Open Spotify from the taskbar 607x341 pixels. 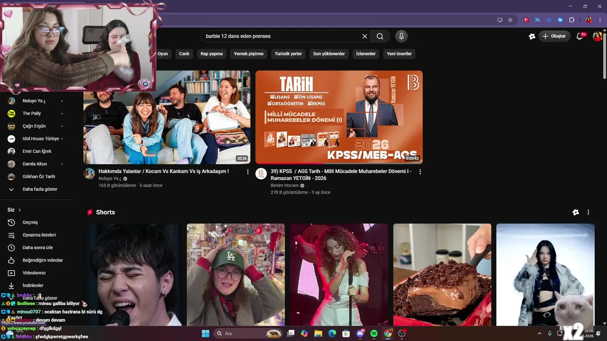[x=374, y=333]
